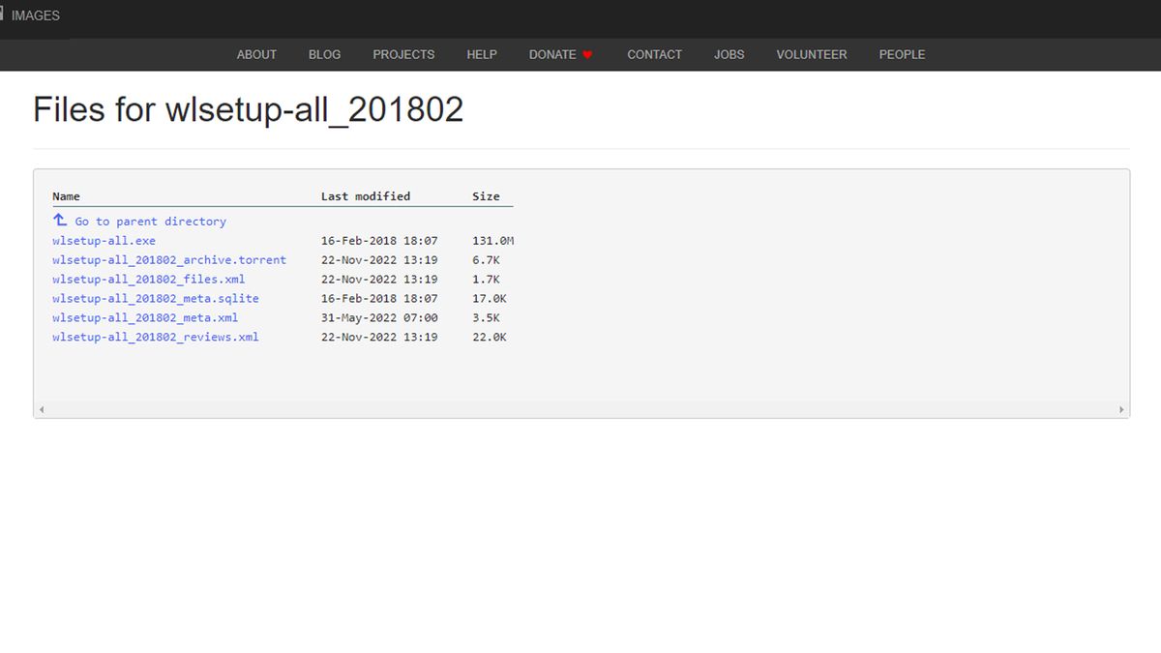Open wlsetup-all_201802_meta.xml link

(x=145, y=317)
